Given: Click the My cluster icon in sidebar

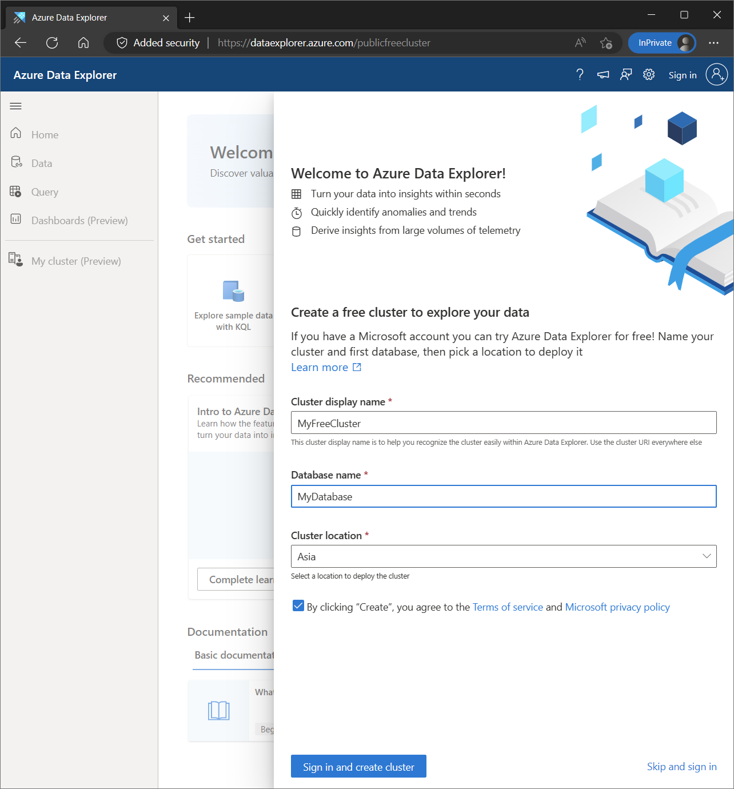Looking at the screenshot, I should [16, 260].
